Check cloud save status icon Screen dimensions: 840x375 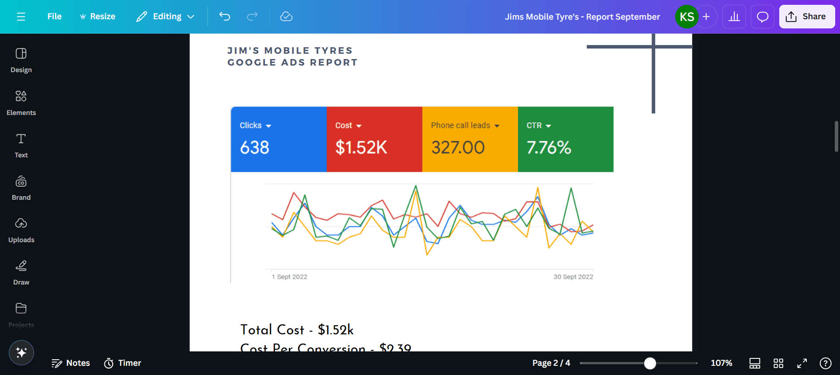coord(286,17)
